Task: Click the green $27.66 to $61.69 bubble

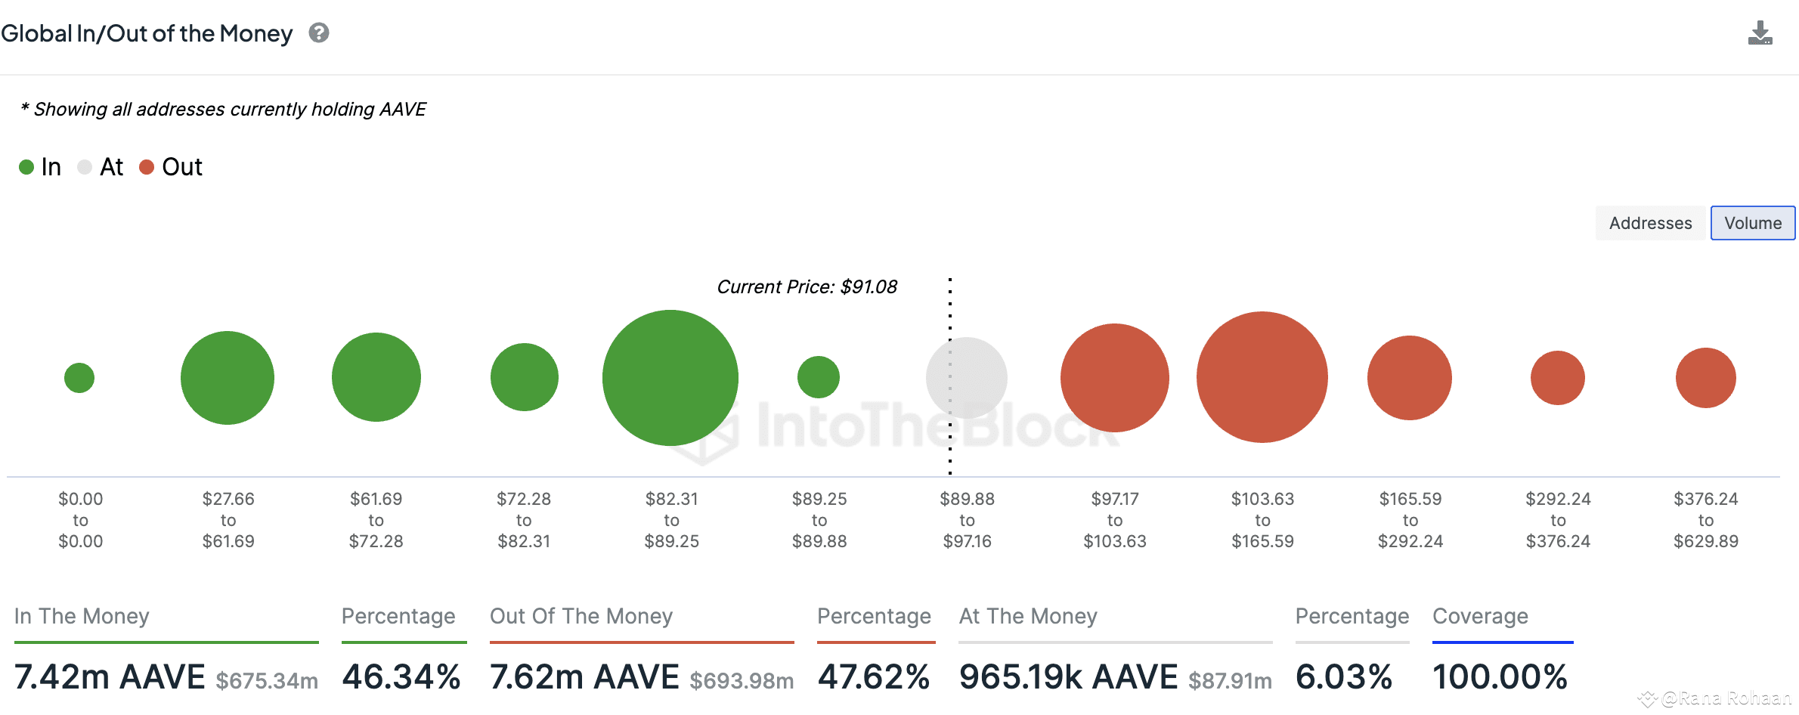Action: pyautogui.click(x=228, y=378)
